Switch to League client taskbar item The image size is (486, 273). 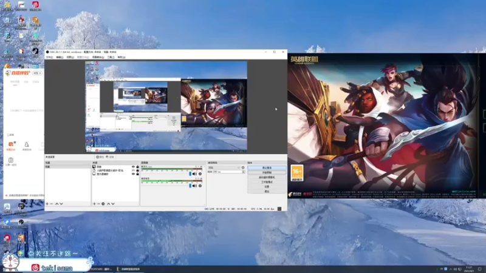[x=129, y=269]
